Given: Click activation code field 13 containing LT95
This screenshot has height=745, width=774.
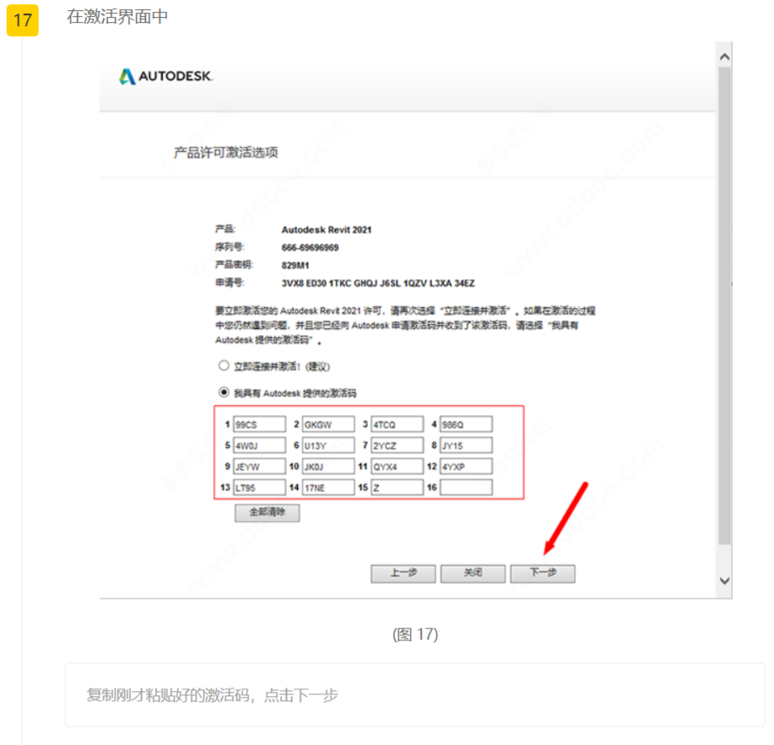Looking at the screenshot, I should click(259, 488).
